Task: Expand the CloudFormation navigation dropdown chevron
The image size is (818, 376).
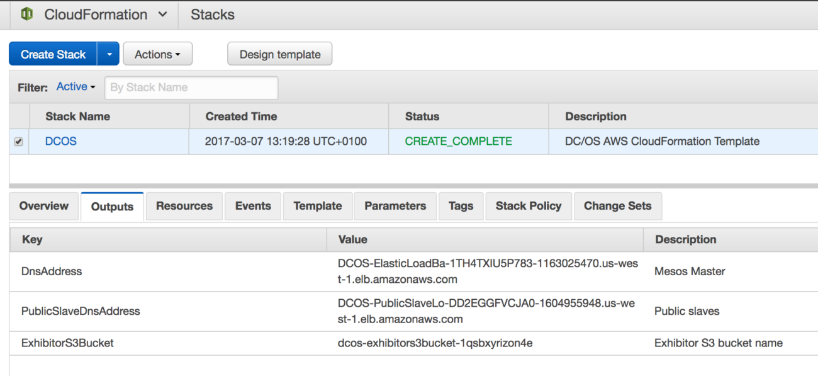Action: [x=162, y=14]
